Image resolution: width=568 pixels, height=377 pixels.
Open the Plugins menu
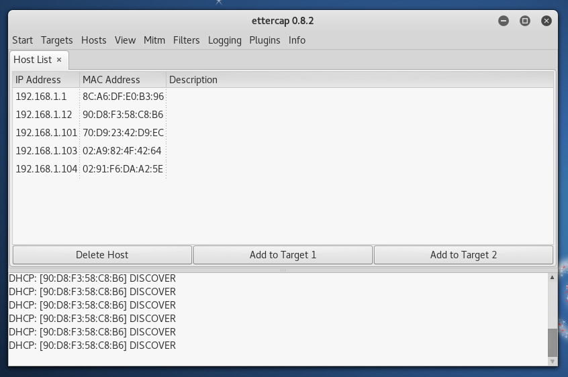pyautogui.click(x=265, y=40)
